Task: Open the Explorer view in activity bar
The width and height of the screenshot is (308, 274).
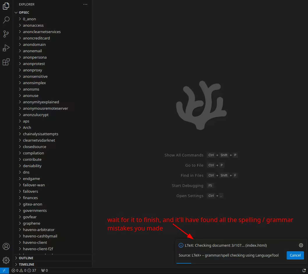Action: pyautogui.click(x=6, y=6)
